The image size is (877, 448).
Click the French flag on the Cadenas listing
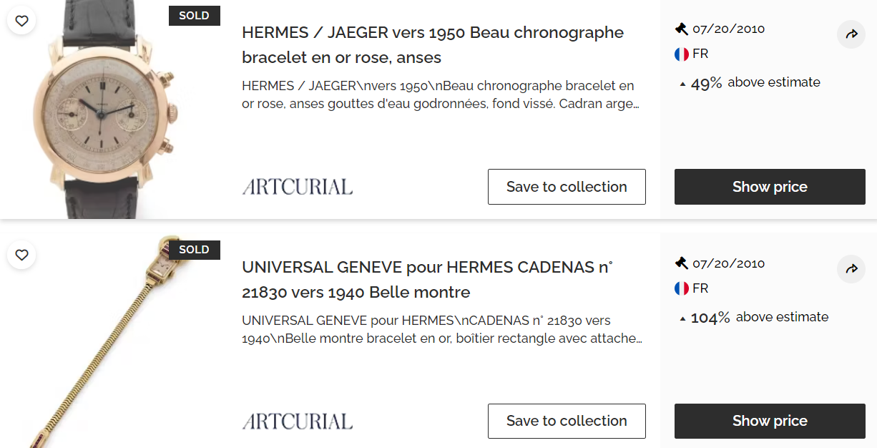[x=682, y=288]
